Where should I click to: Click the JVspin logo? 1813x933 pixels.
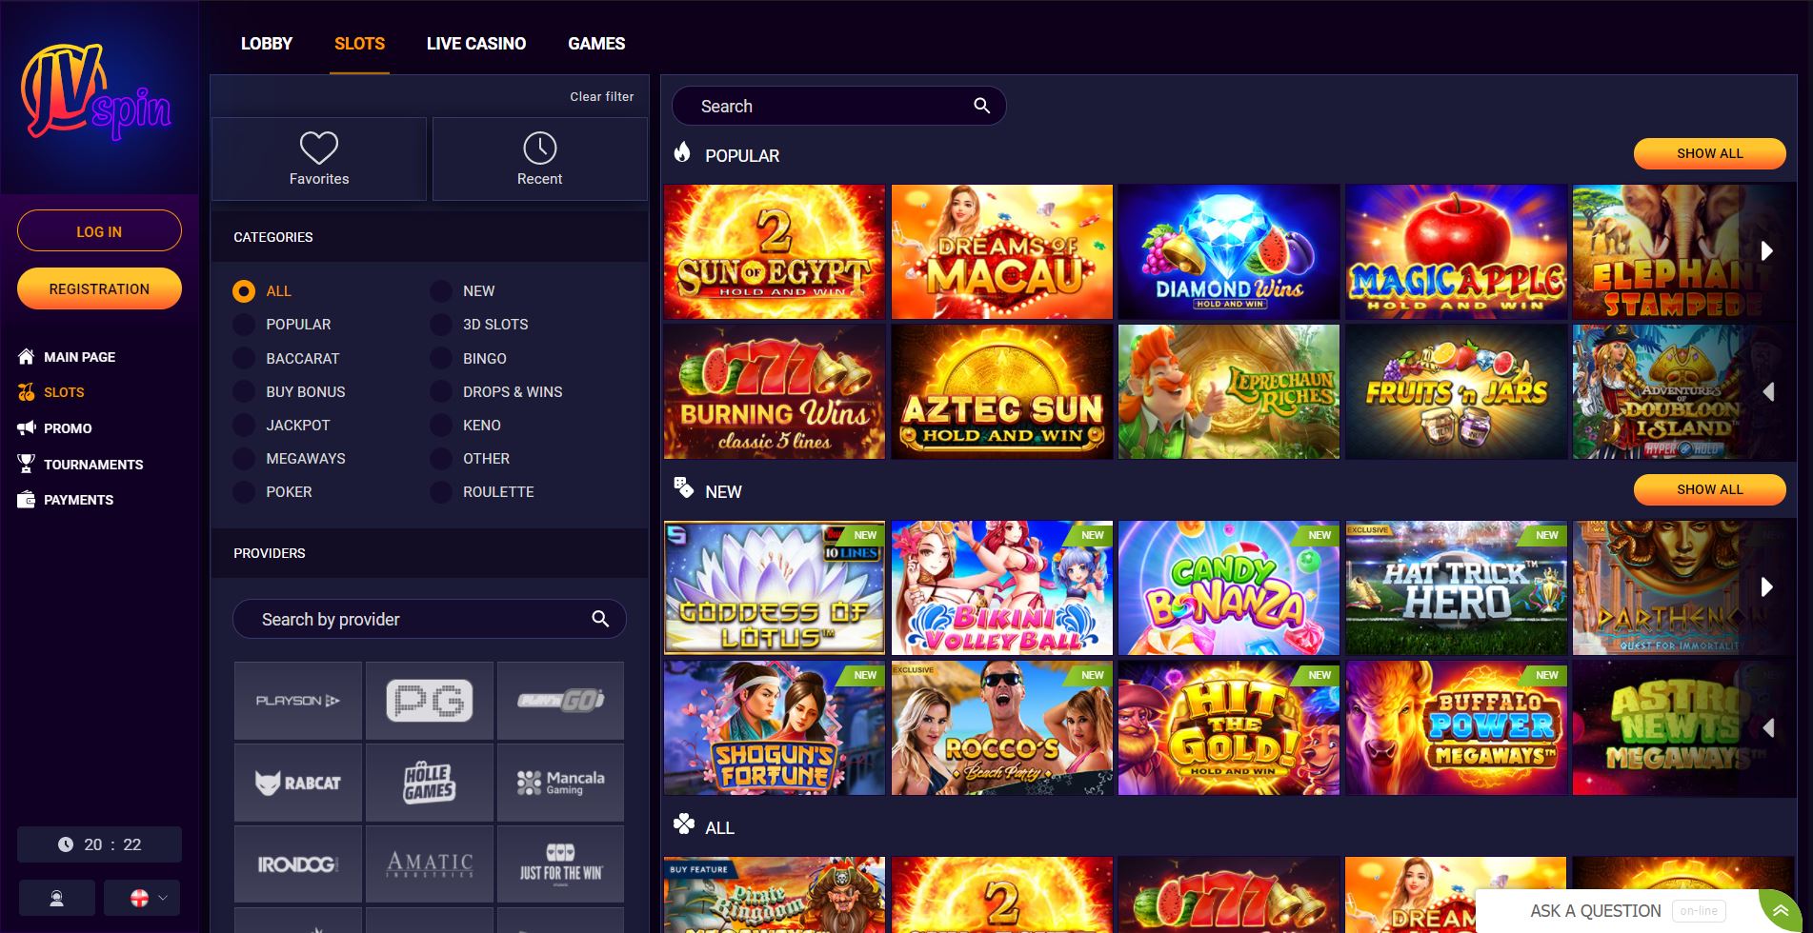(97, 93)
